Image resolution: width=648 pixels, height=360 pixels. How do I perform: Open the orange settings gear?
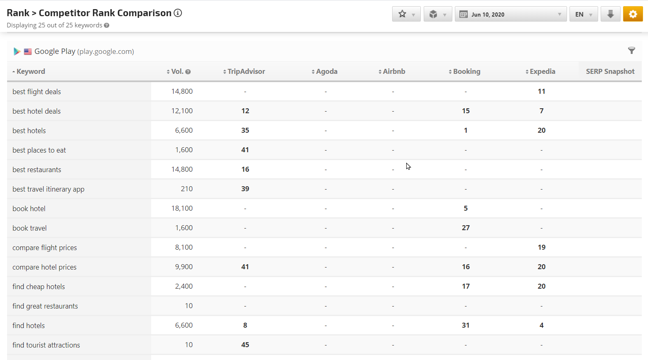click(x=633, y=14)
